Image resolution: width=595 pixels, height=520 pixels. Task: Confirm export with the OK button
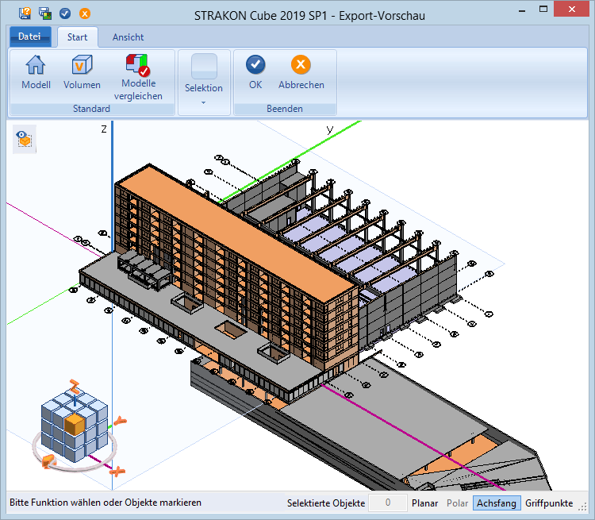[255, 72]
